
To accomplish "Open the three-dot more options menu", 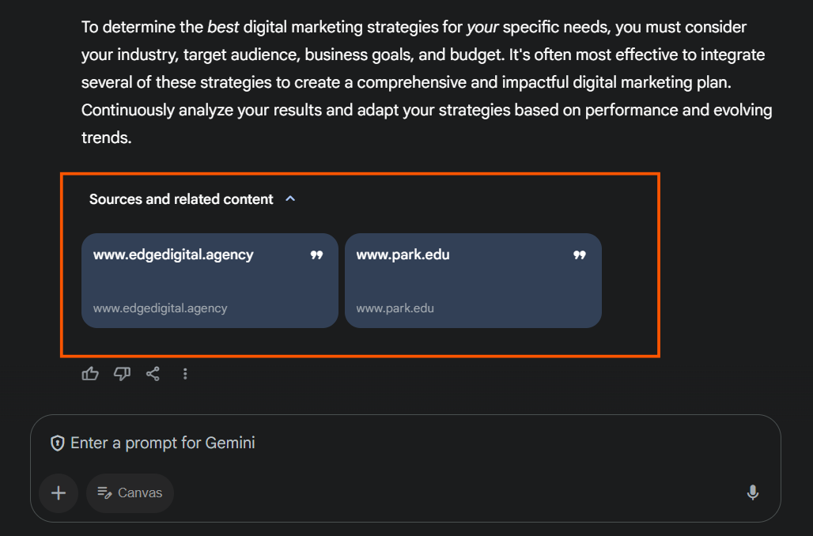I will click(x=185, y=374).
